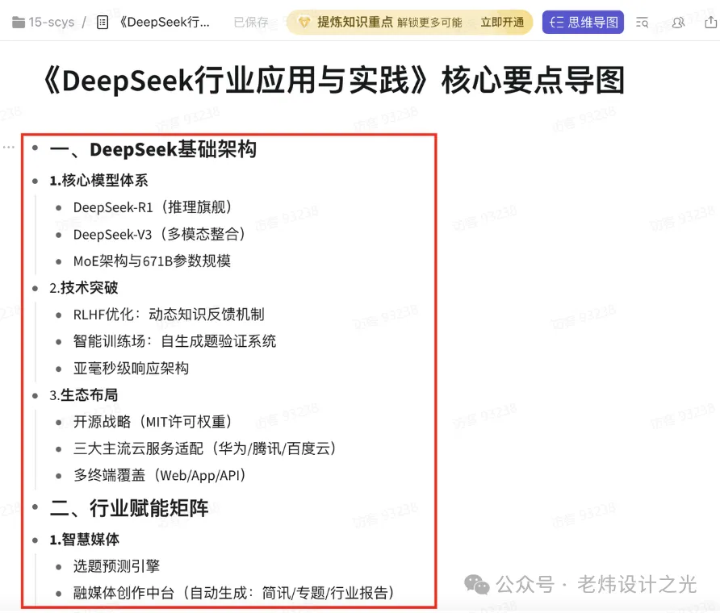Click 融媒体创作中台 line
Screen dimensions: 720x613
234,594
